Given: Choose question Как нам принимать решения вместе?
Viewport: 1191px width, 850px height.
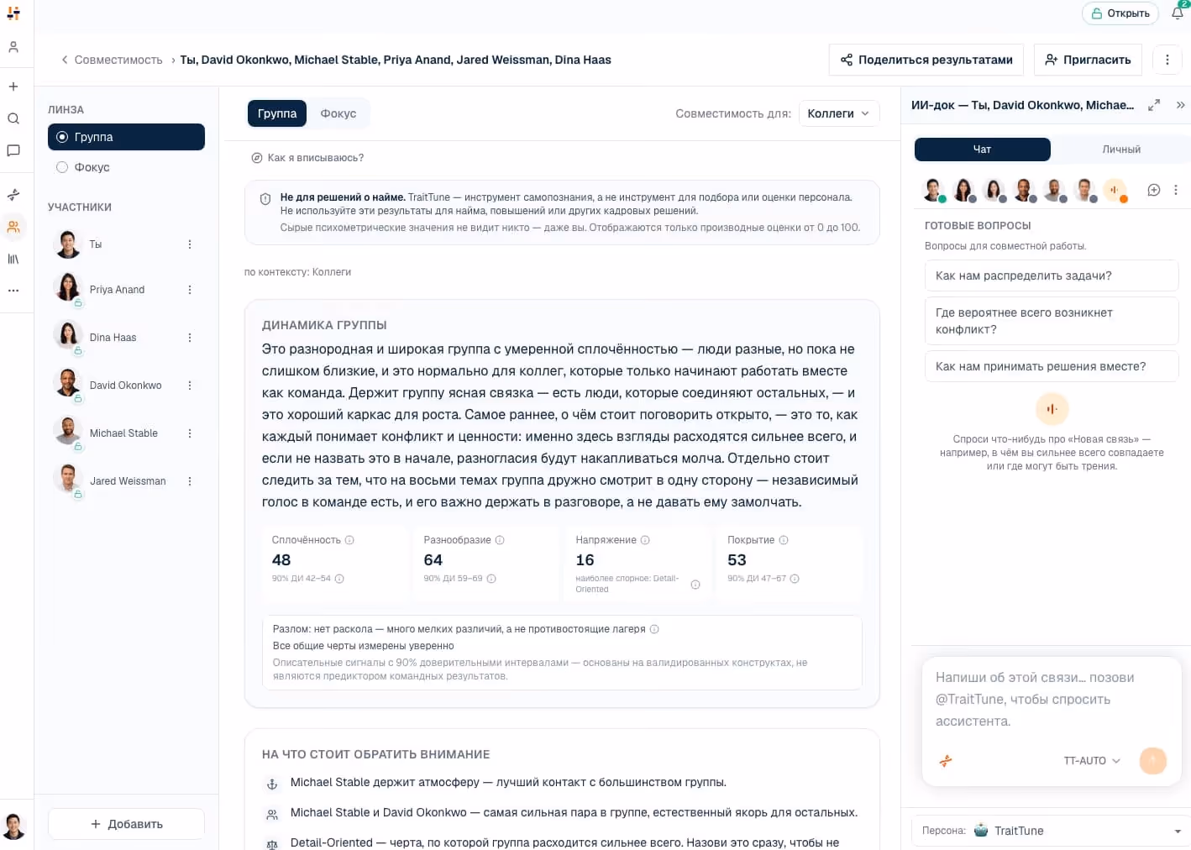Looking at the screenshot, I should (x=1052, y=366).
